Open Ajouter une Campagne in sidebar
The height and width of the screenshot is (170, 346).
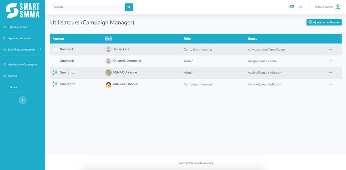tap(22, 64)
